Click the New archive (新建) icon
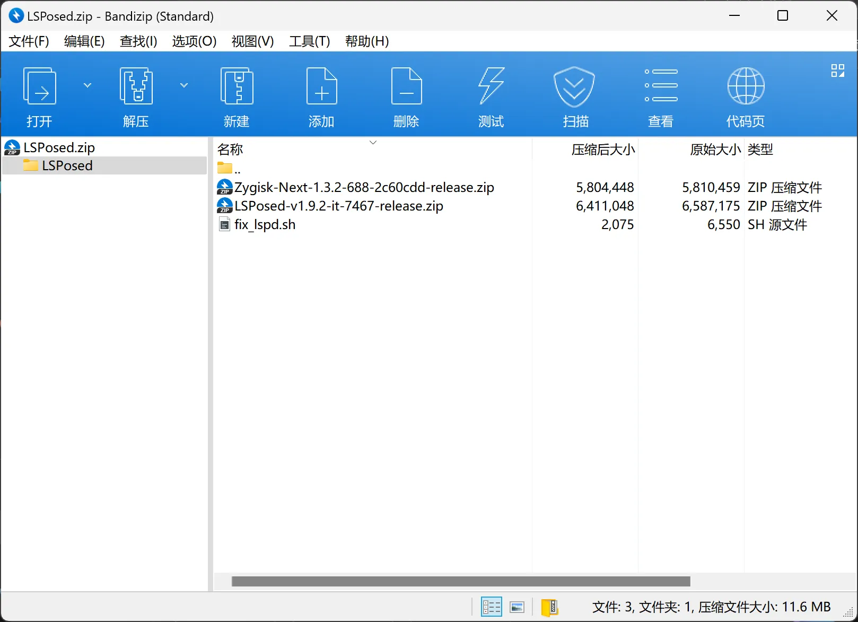 coord(237,86)
